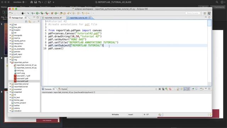Maximize the editor area
This screenshot has height=128, width=227.
coord(209,17)
